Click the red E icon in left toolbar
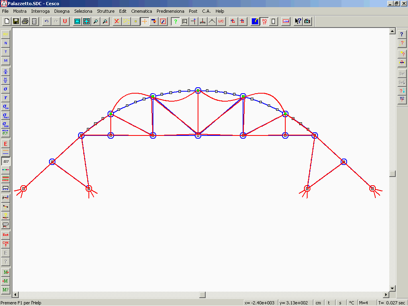The height and width of the screenshot is (306, 408). pyautogui.click(x=6, y=144)
